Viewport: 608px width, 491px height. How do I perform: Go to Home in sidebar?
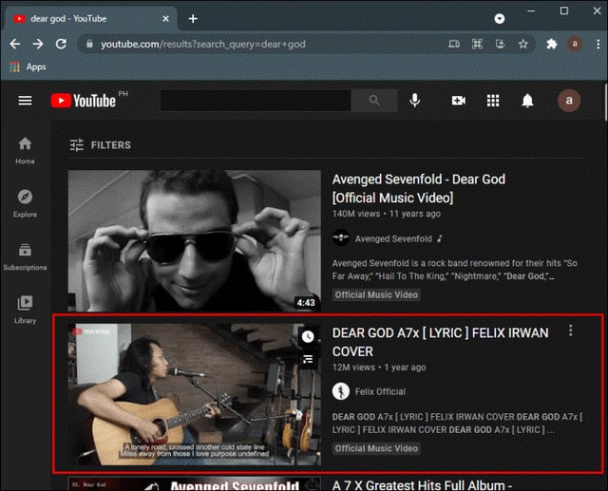(x=26, y=151)
